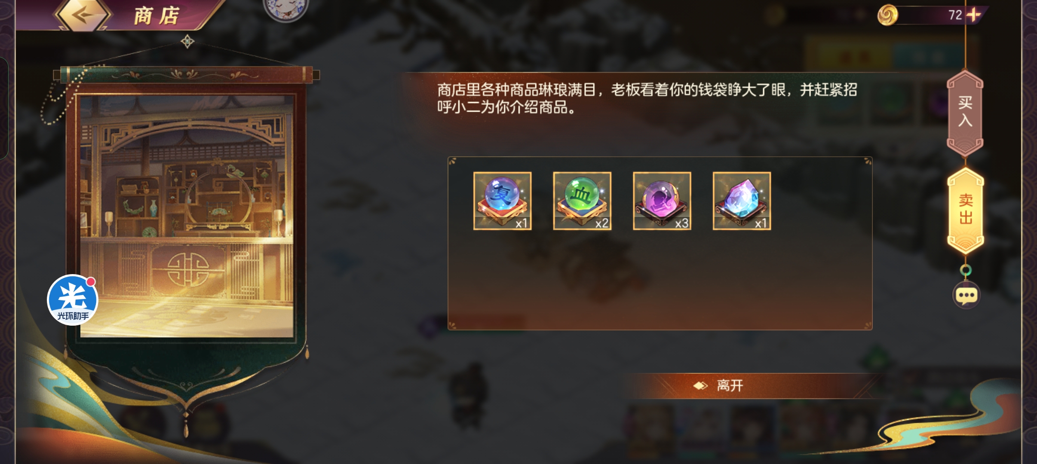Viewport: 1037px width, 464px height.
Task: Switch to the 买入 buy tab
Action: pos(965,112)
